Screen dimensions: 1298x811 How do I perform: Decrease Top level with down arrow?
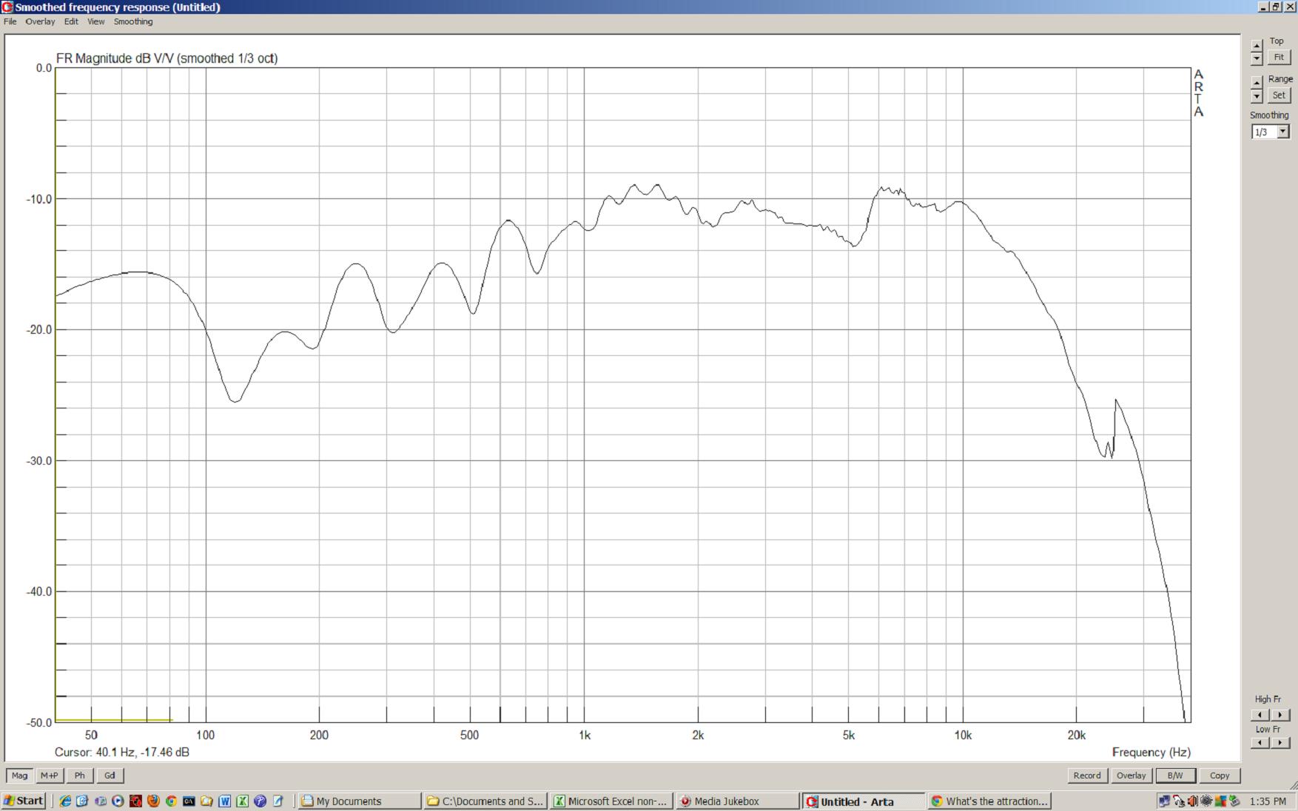coord(1257,58)
